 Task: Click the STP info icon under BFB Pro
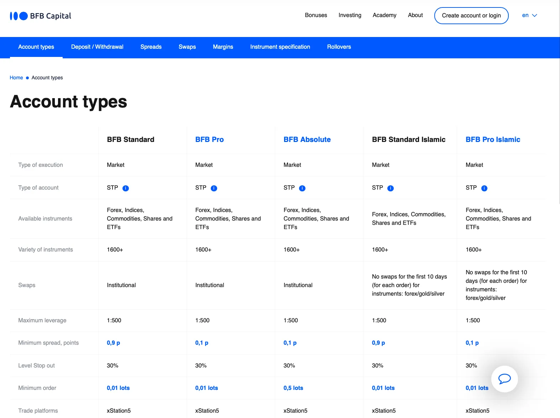[x=214, y=188]
